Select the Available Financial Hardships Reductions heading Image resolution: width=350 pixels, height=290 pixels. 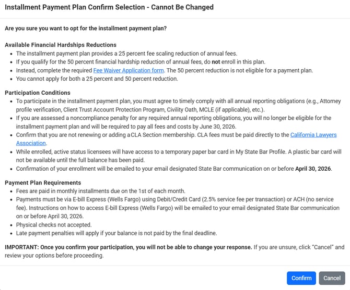coord(61,45)
